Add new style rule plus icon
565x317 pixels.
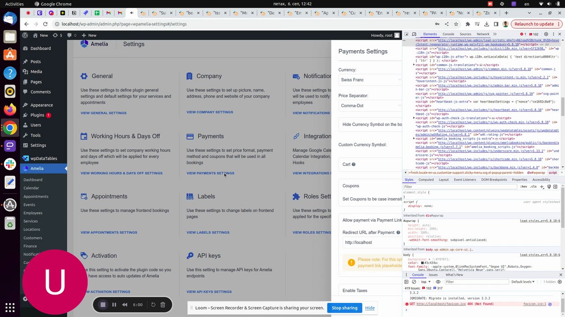[542, 187]
